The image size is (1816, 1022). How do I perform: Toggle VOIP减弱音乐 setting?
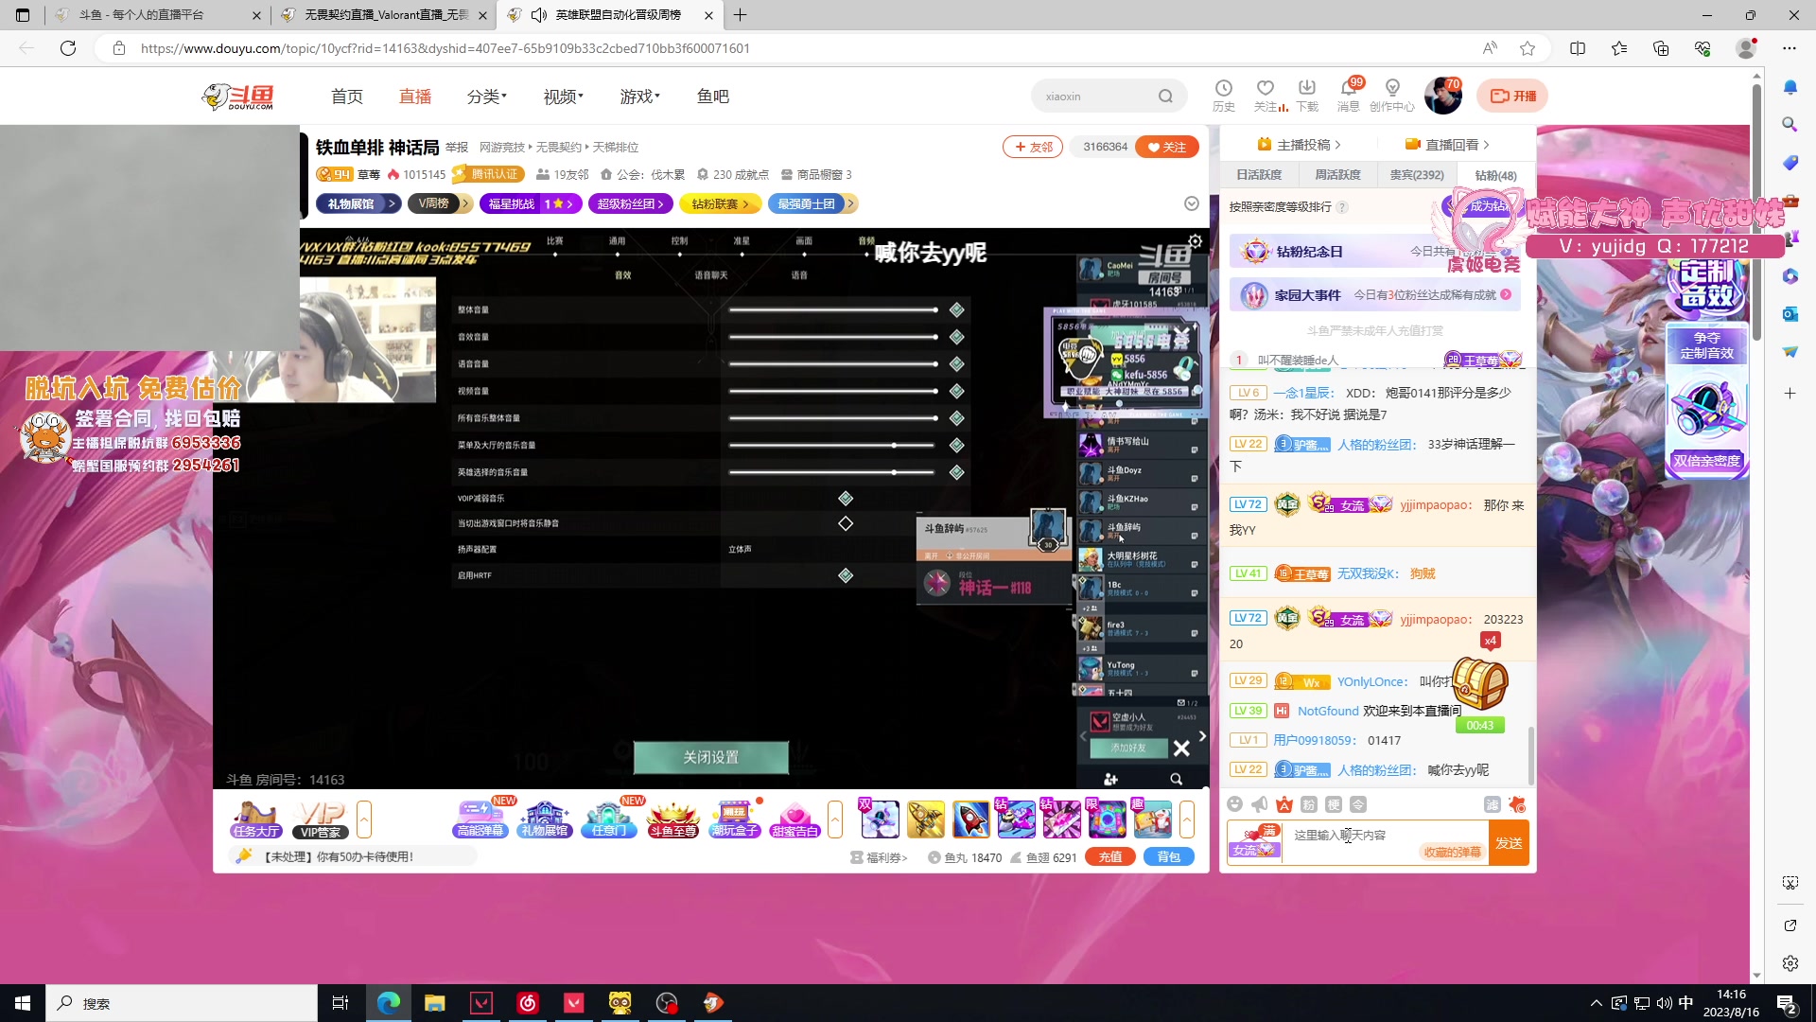pyautogui.click(x=846, y=498)
